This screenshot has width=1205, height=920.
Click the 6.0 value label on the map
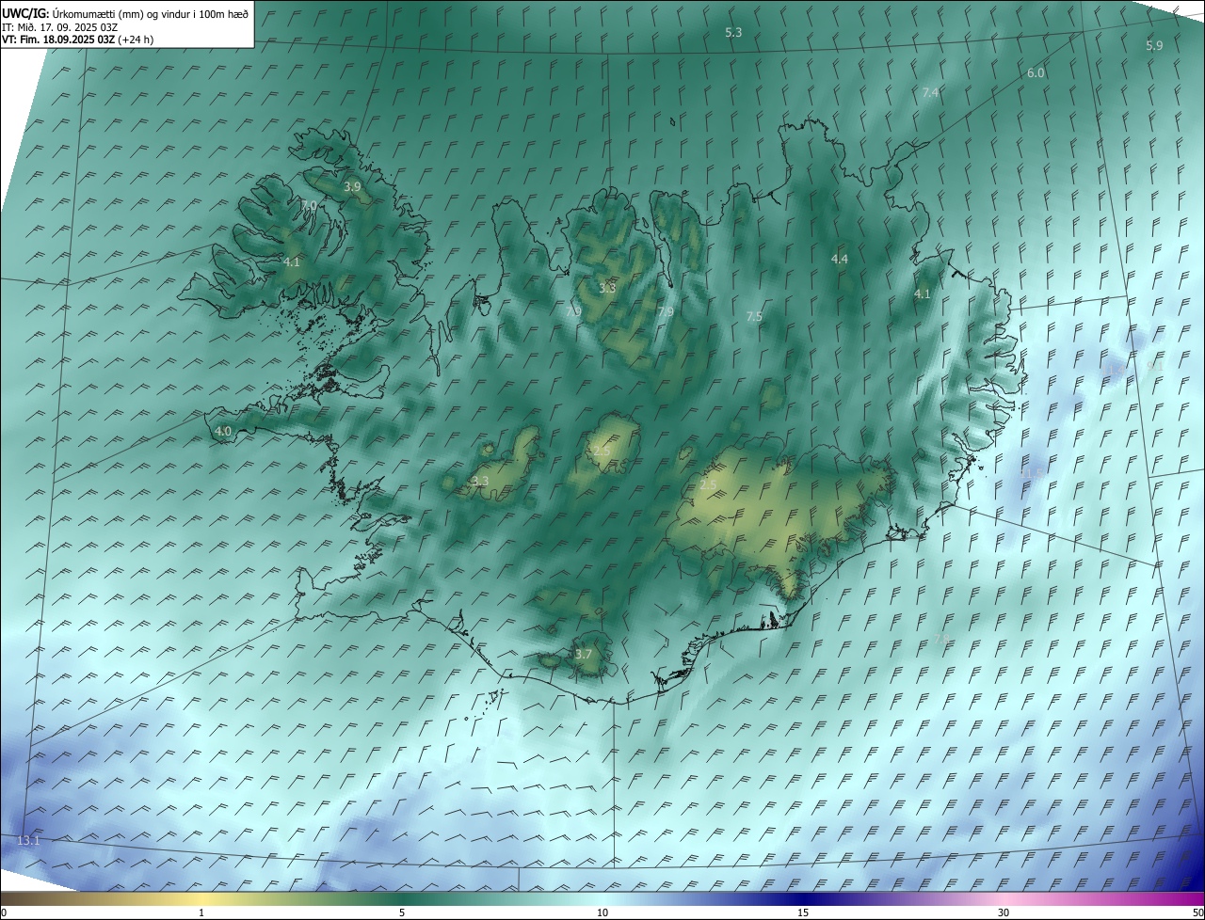point(1036,73)
